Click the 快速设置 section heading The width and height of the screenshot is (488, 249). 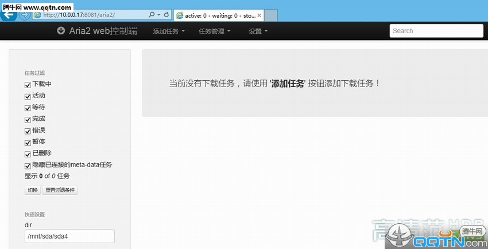pos(34,214)
